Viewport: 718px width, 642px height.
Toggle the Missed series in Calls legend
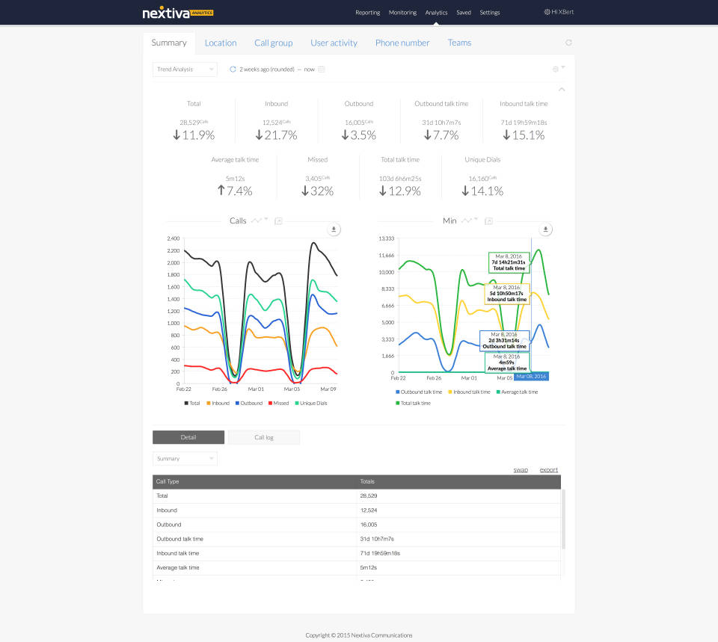277,403
